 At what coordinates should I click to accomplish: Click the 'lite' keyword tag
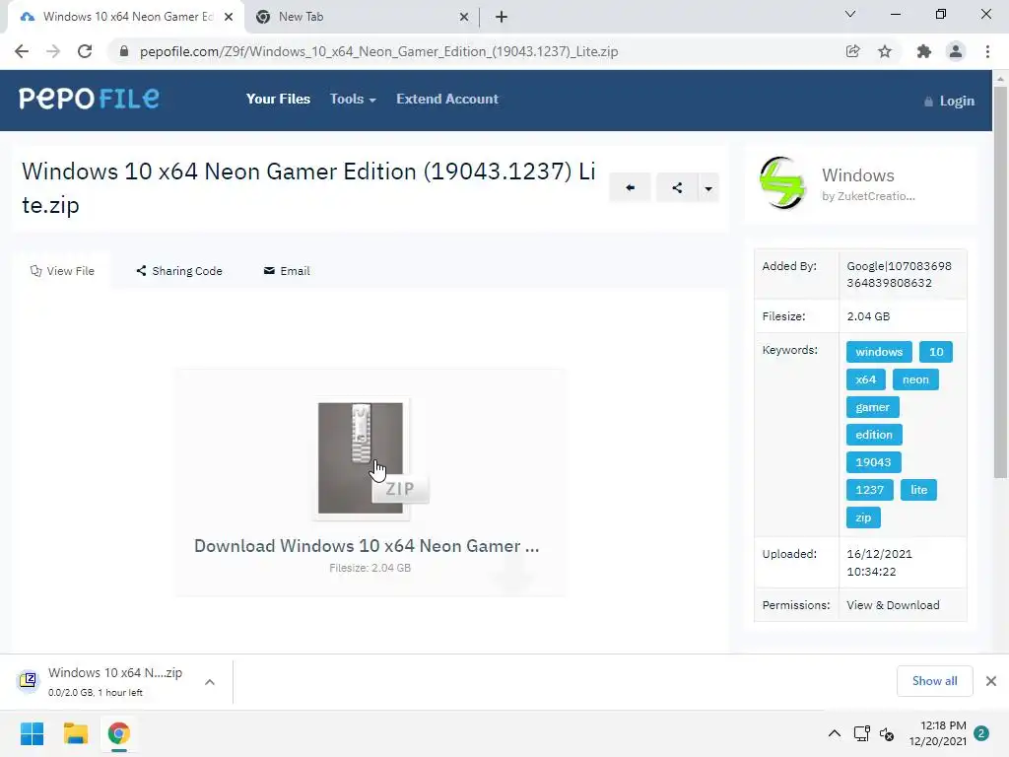918,490
